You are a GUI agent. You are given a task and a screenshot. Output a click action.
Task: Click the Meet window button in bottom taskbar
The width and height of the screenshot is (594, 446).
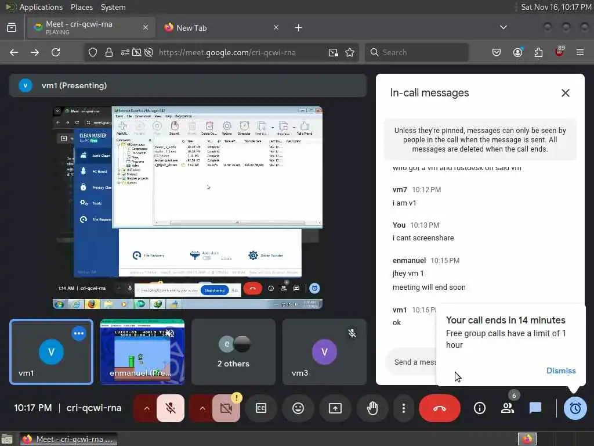(68, 439)
